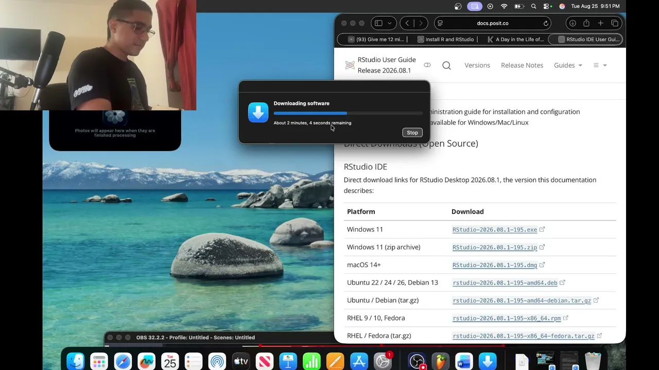Open Calendar from the Dock

(170, 361)
